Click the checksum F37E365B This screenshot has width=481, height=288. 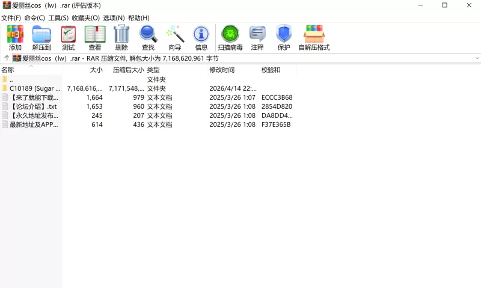click(276, 124)
